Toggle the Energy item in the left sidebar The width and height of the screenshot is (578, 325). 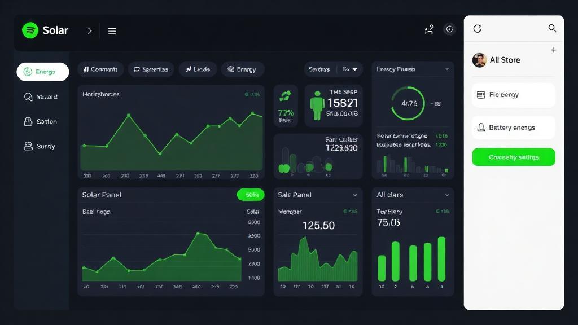click(x=42, y=72)
